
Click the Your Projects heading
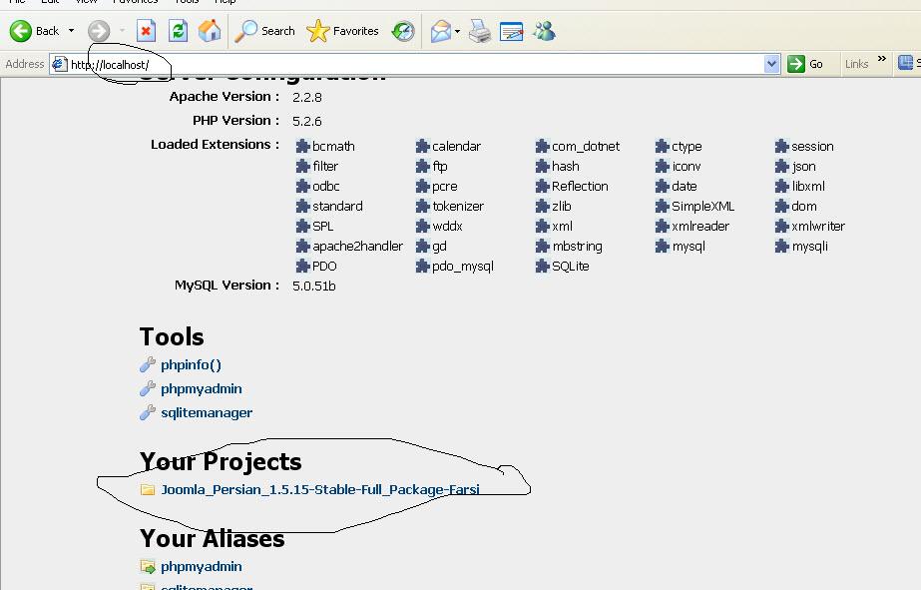[221, 462]
